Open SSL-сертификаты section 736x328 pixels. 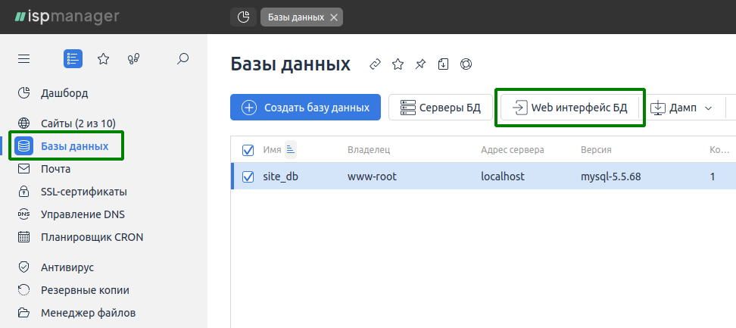click(x=84, y=192)
